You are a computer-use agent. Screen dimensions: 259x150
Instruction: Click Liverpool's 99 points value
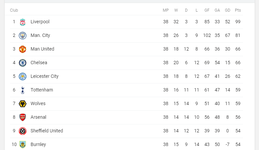click(x=237, y=22)
